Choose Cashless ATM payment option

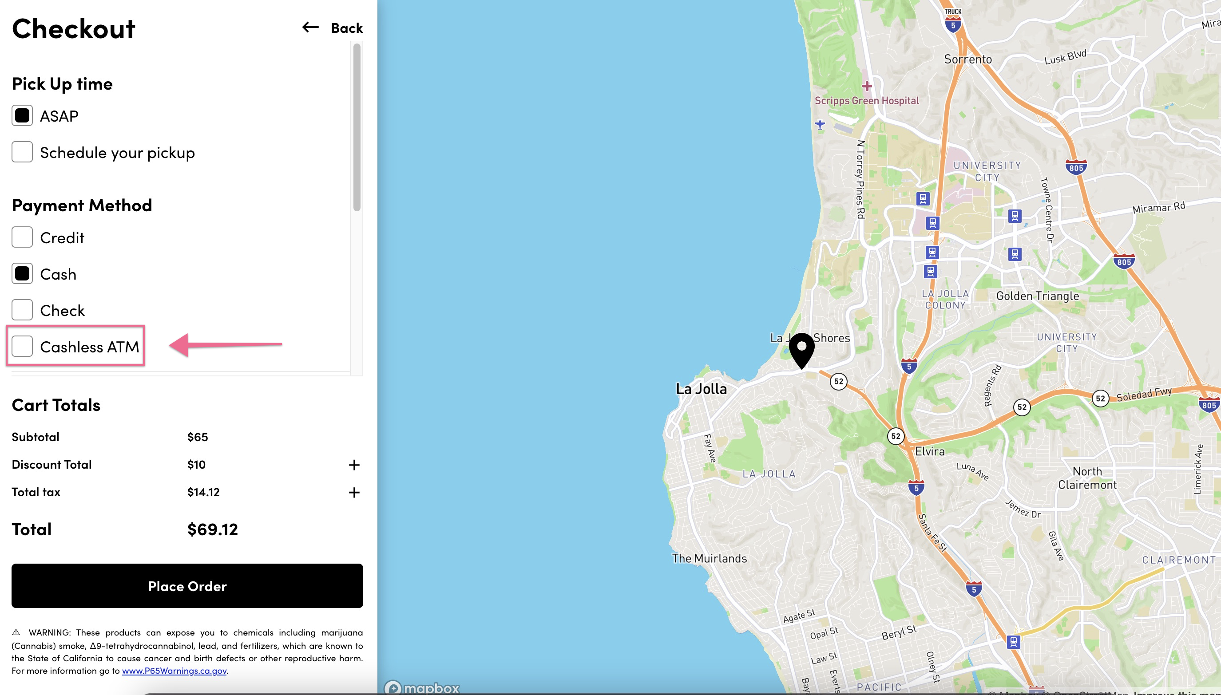pos(22,347)
